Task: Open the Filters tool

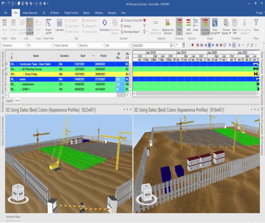Action: point(256,25)
